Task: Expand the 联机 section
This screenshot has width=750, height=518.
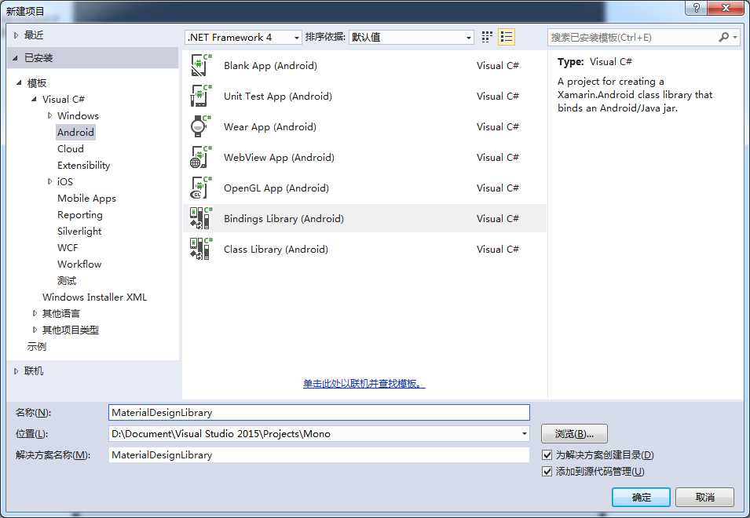Action: click(x=16, y=370)
